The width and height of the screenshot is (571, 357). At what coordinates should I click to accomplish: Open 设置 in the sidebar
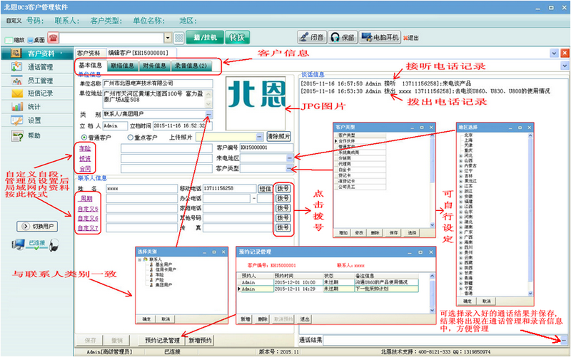pyautogui.click(x=36, y=120)
